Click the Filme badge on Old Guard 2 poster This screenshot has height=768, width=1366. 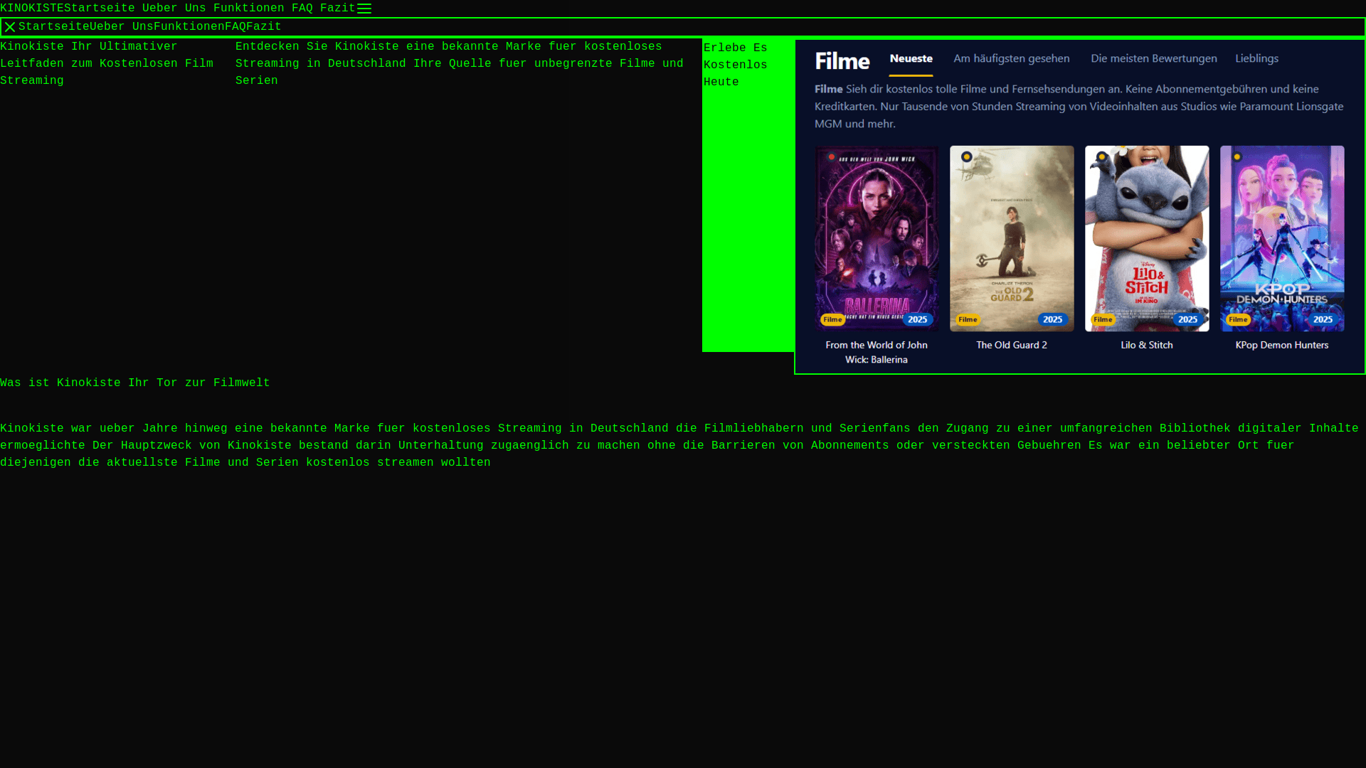968,320
